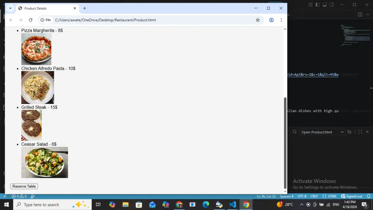
Task: Click the VS Code minimap
Action: point(355,35)
